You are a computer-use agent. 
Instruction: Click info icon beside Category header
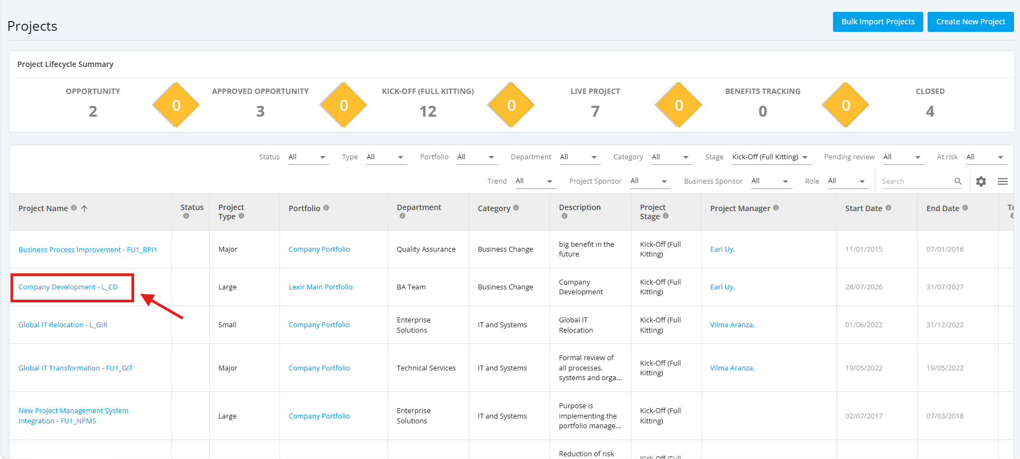(516, 208)
